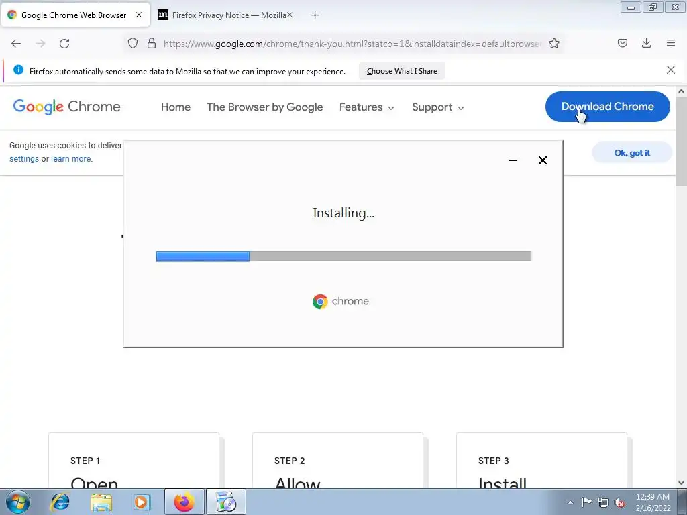Accept cookies with Ok, got it

coord(632,152)
